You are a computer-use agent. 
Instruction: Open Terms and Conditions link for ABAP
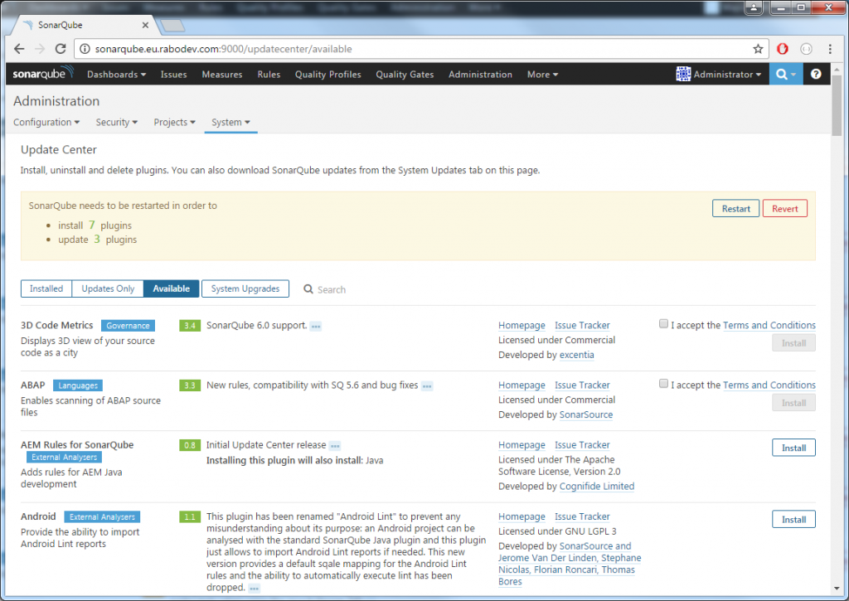(x=769, y=385)
